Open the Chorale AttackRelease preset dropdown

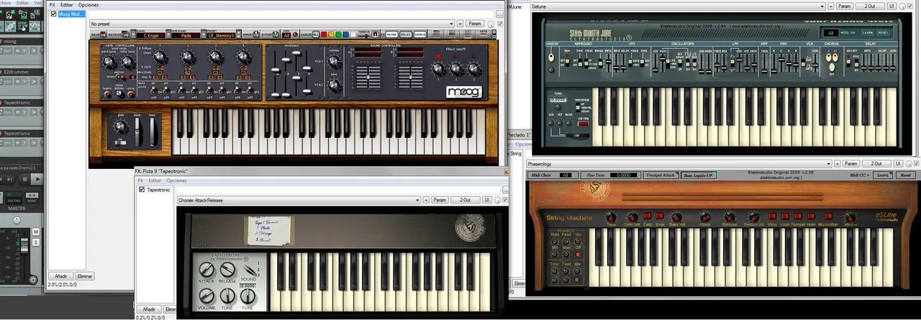click(299, 200)
